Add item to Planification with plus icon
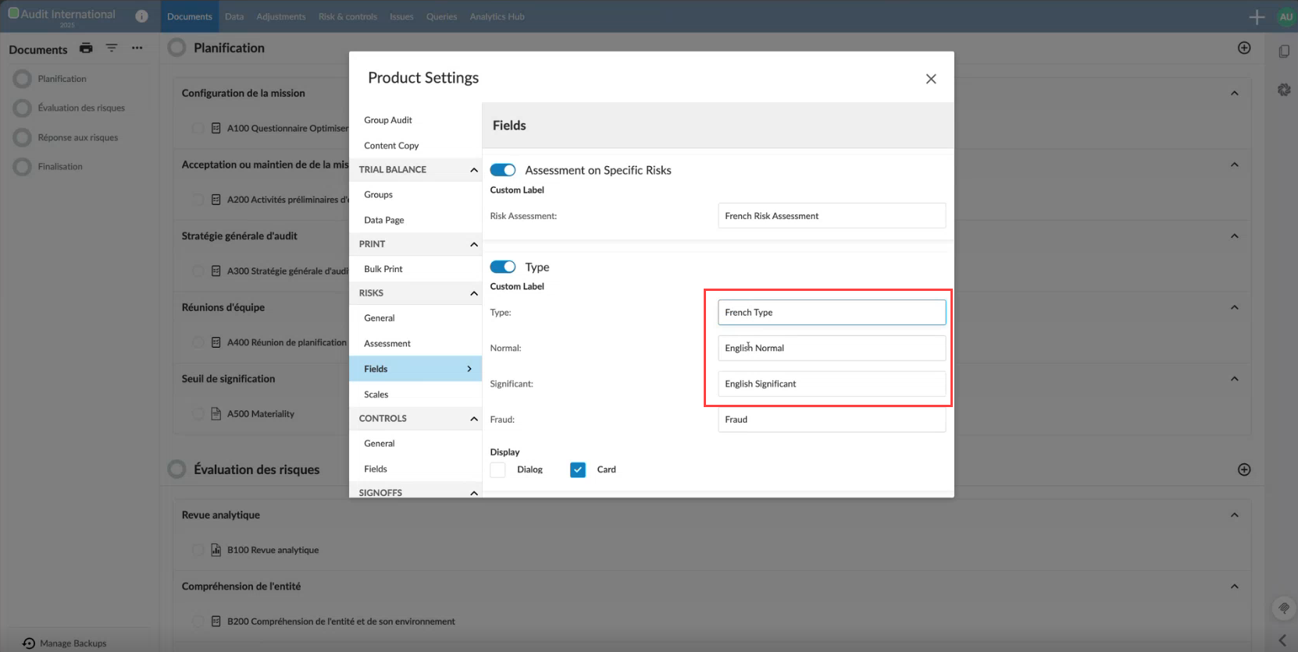 coord(1244,48)
